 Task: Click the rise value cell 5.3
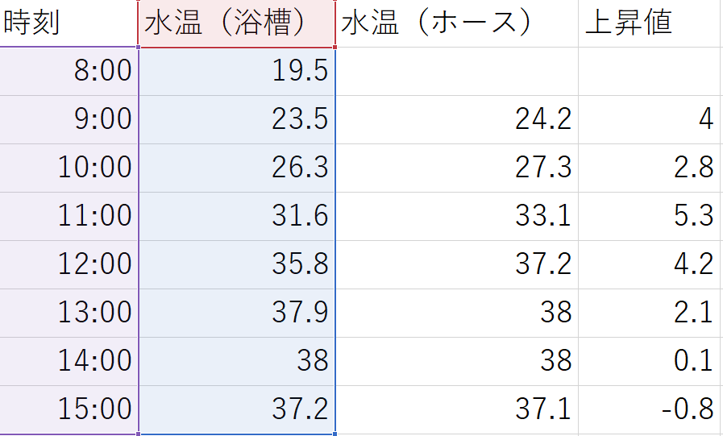pyautogui.click(x=650, y=217)
